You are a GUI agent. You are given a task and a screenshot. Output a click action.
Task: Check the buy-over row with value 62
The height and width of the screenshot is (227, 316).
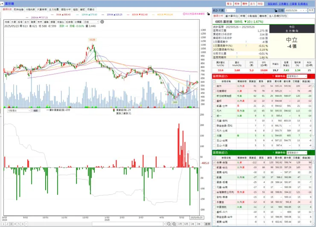coord(214,96)
